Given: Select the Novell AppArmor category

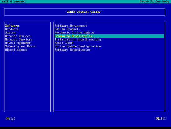Looking at the screenshot, I should tap(18, 43).
